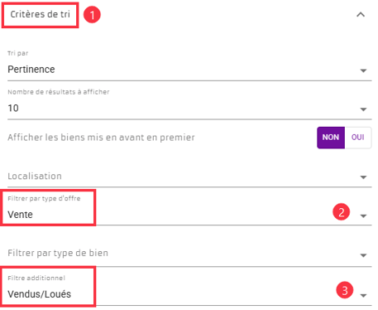Viewport: 378px width, 310px height.
Task: Click red badge number 1
Action: point(92,15)
